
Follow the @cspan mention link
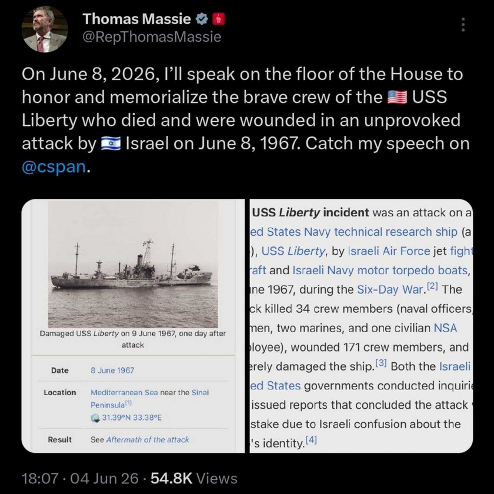pos(54,166)
